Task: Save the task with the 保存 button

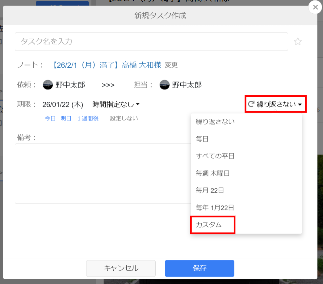Action: 199,268
